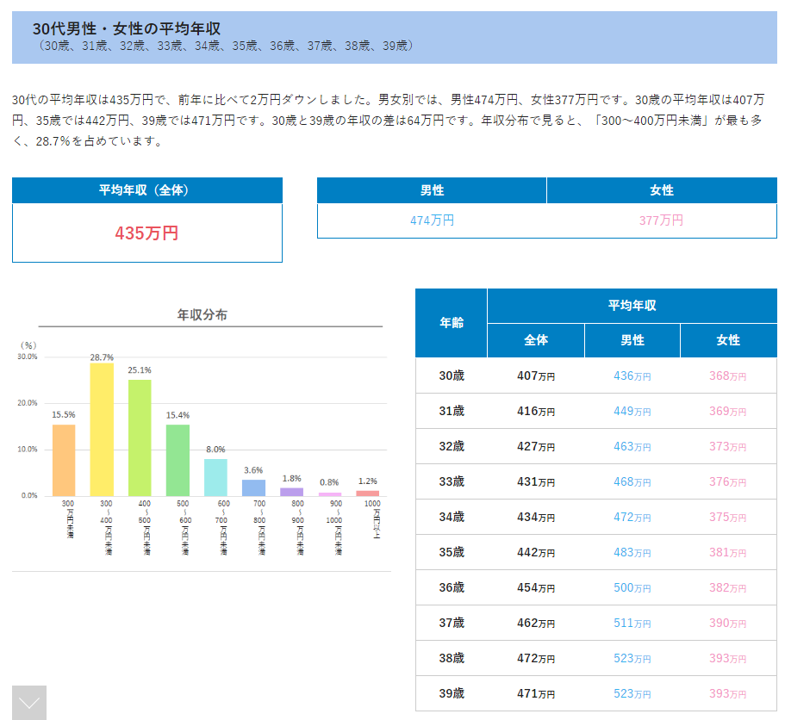
Task: Click the 38歳 row label
Action: 452,658
